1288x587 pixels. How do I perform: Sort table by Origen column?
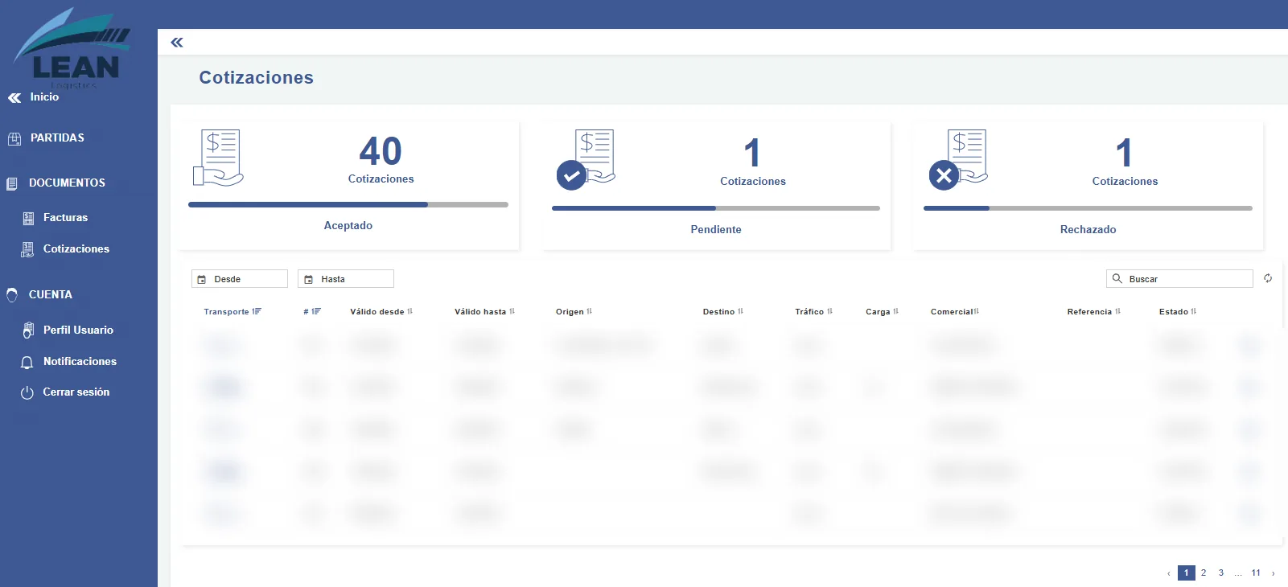click(574, 312)
